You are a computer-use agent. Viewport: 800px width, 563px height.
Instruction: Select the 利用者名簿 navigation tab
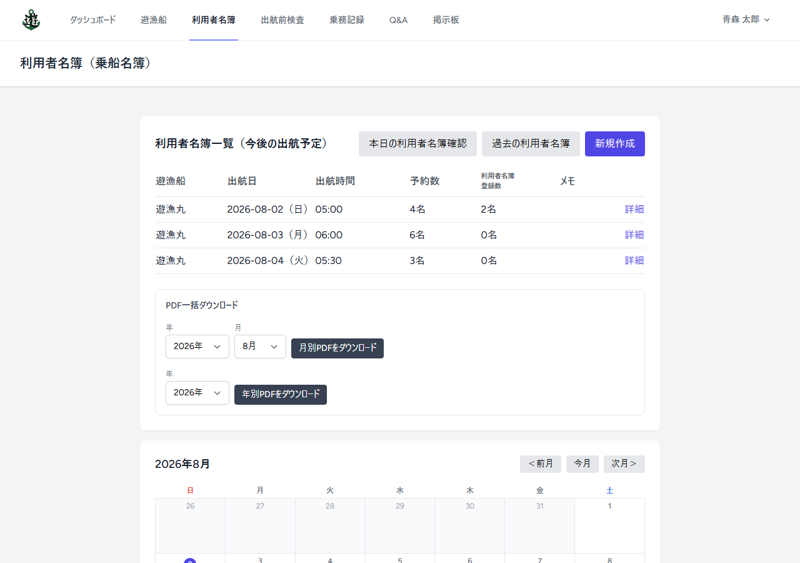[214, 20]
